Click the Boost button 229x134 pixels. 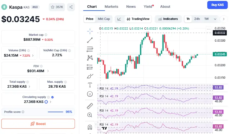tap(38, 124)
